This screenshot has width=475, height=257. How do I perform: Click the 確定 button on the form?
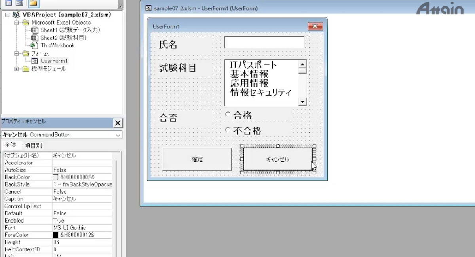click(x=197, y=159)
